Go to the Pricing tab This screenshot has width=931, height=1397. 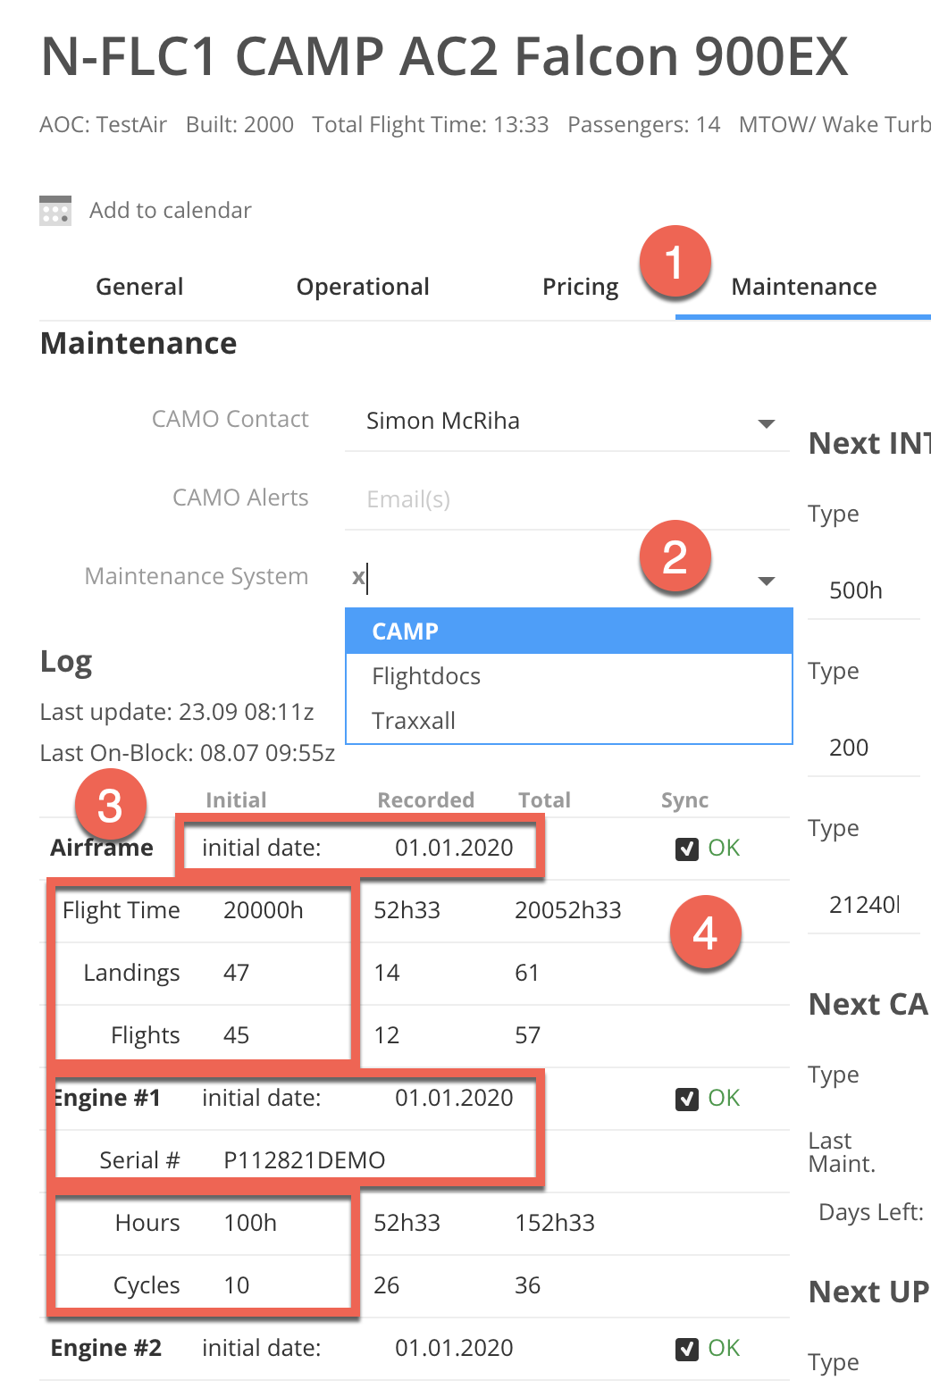[580, 287]
